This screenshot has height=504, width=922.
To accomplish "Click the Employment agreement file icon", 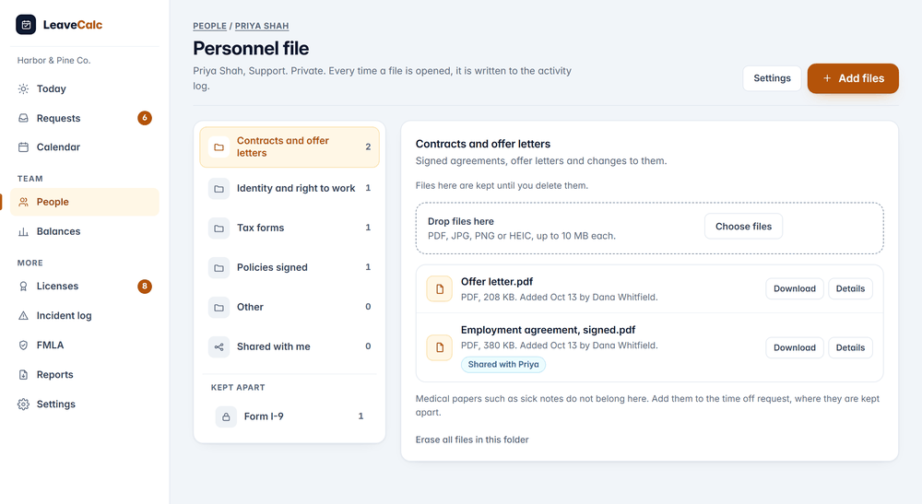I will (x=439, y=347).
